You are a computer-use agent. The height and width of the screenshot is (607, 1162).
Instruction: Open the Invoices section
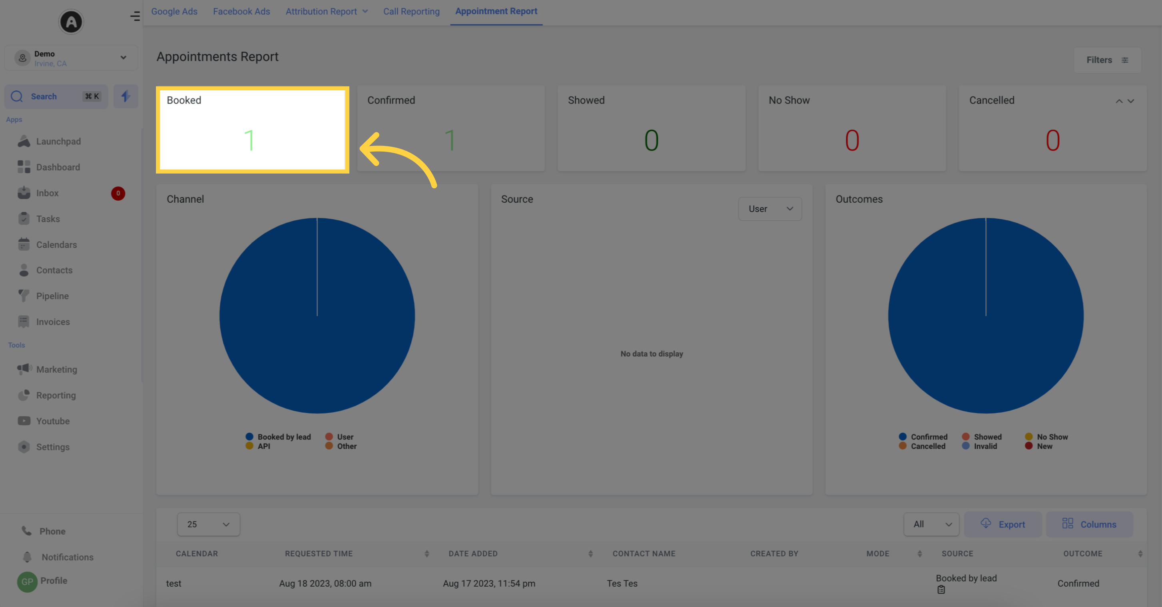53,321
